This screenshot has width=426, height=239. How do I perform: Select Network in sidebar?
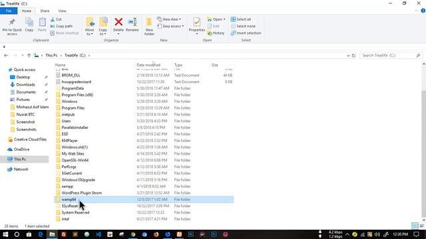[x=21, y=169]
